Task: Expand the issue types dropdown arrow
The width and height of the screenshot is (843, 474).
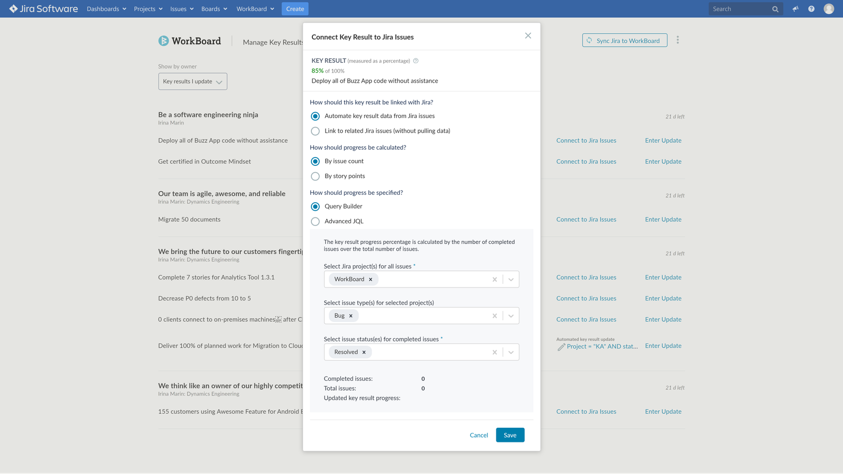Action: (511, 315)
